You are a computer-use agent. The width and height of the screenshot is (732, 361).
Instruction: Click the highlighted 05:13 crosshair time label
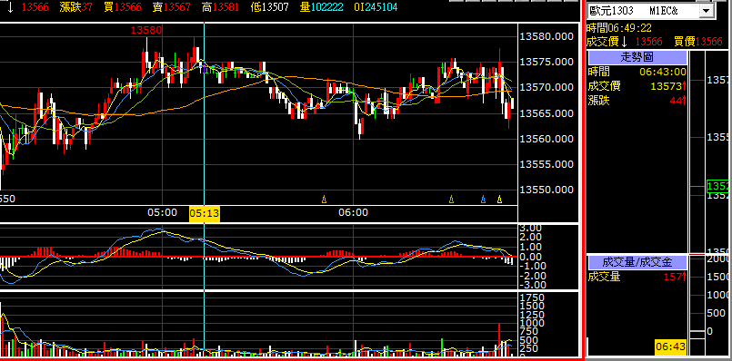(x=205, y=214)
